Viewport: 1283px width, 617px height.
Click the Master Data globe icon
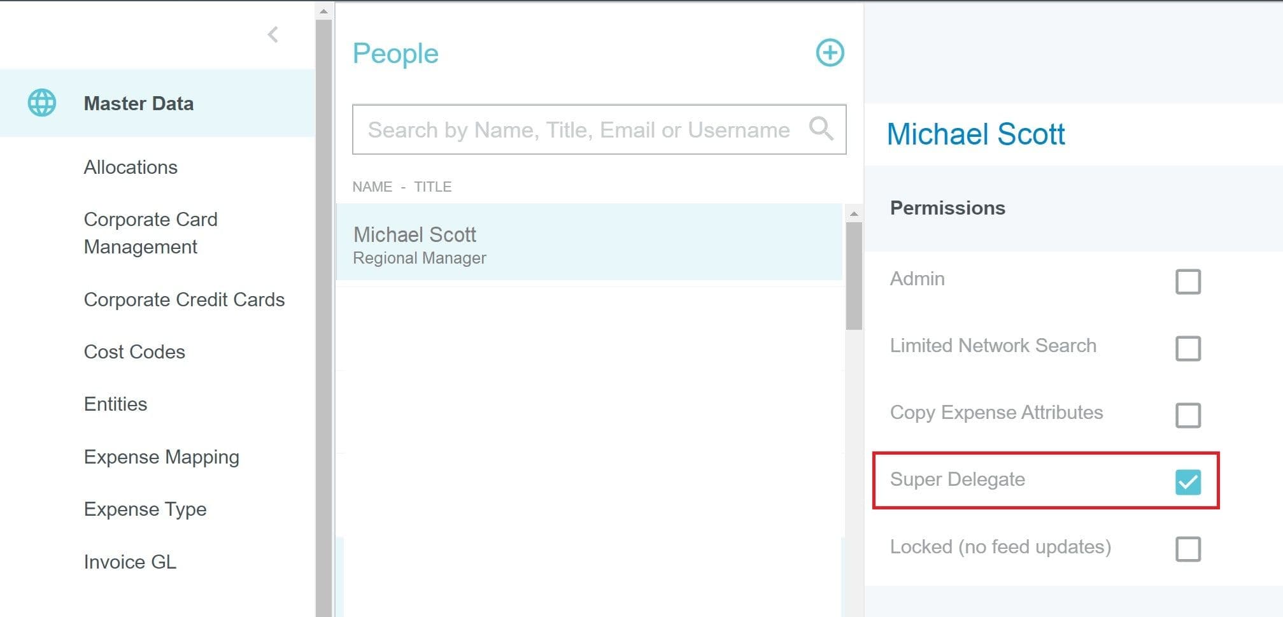point(42,103)
